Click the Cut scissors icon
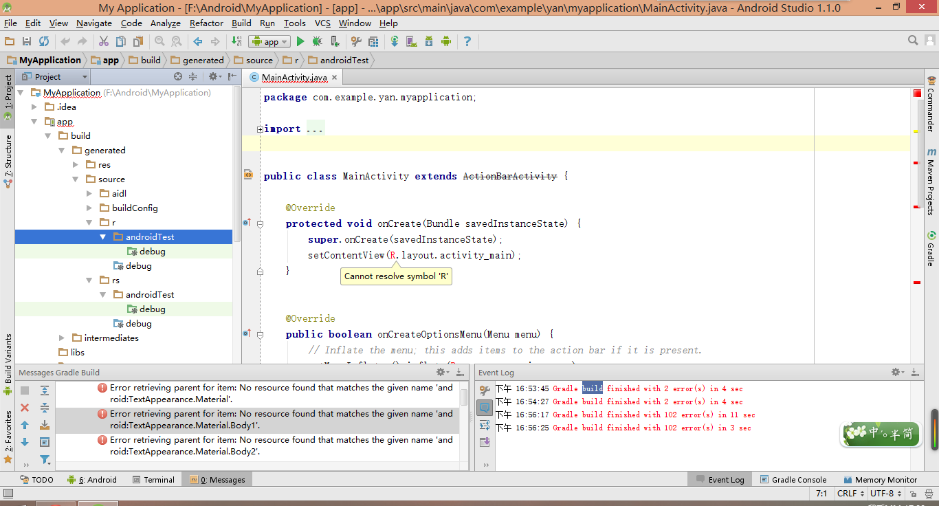 pyautogui.click(x=104, y=42)
